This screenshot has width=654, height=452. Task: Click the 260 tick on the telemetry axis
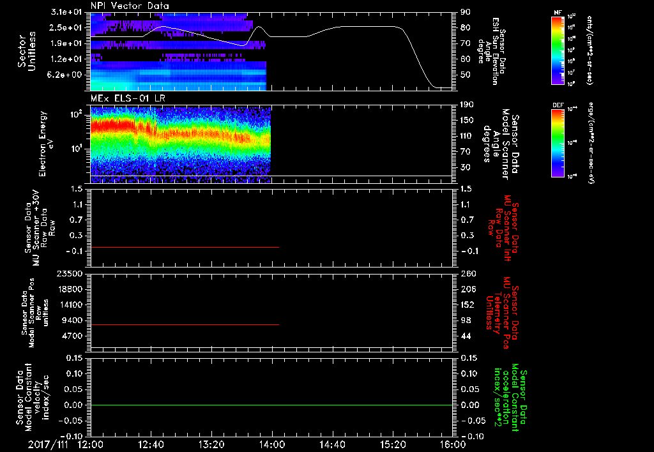tap(468, 273)
